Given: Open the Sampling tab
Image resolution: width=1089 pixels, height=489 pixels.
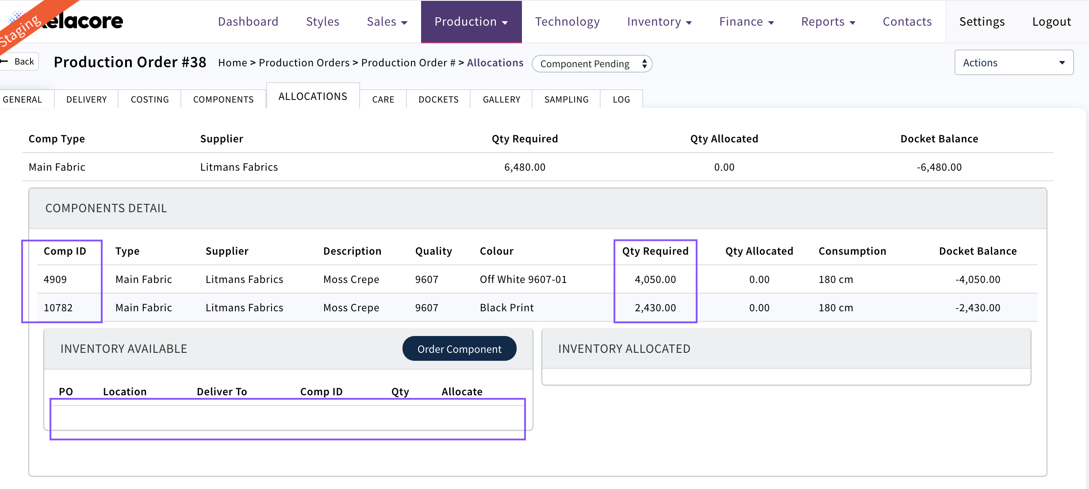Looking at the screenshot, I should tap(566, 99).
